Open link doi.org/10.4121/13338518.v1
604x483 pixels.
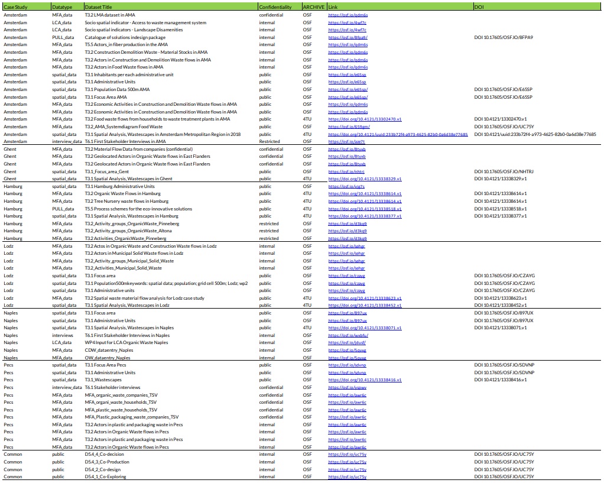(x=365, y=209)
